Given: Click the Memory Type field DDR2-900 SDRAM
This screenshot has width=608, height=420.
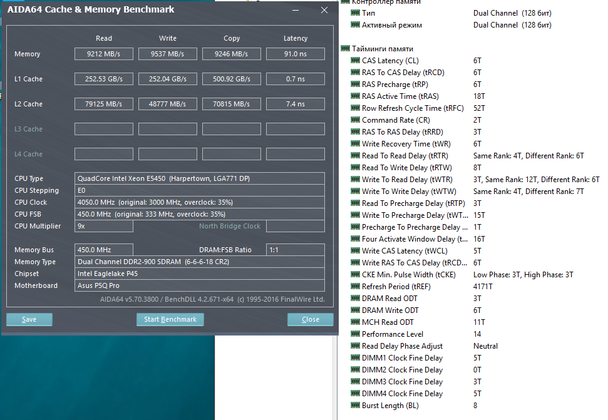Looking at the screenshot, I should point(200,262).
